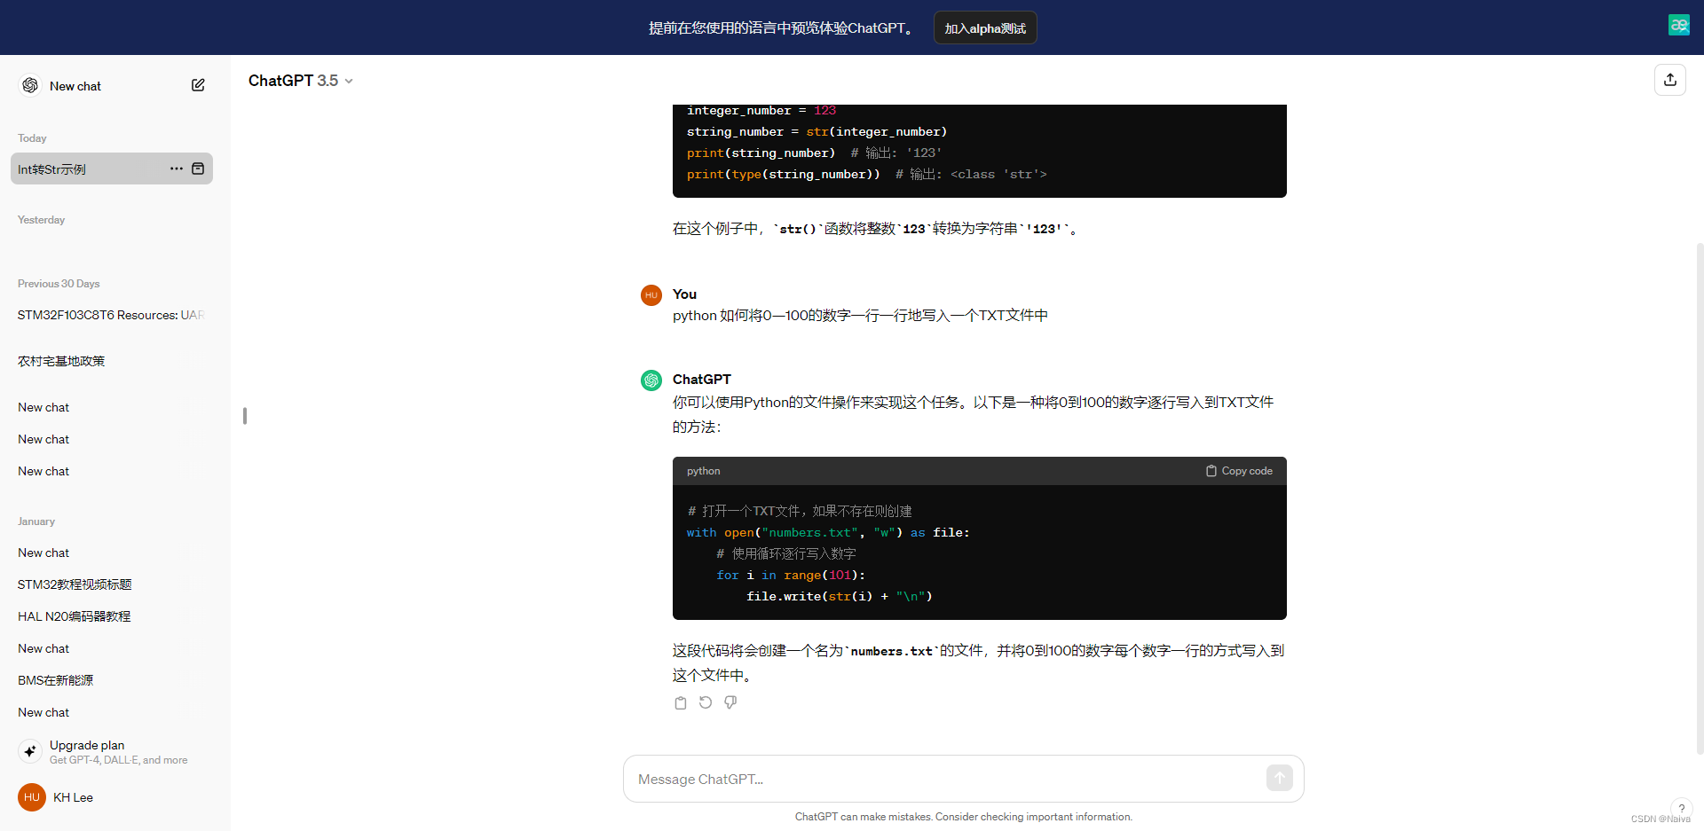Click the page vertical scrollbar
Screen dimensions: 1704x831
(x=1700, y=497)
